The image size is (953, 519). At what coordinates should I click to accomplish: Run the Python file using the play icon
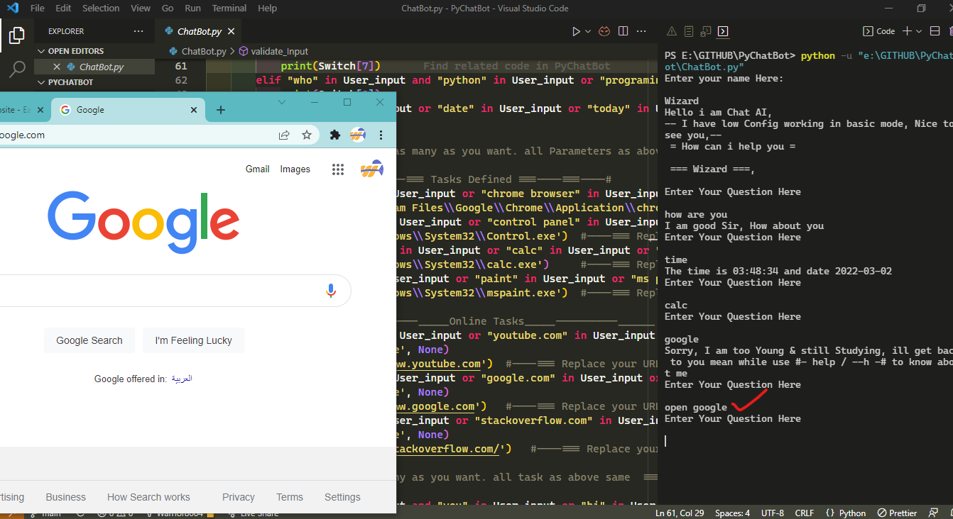click(575, 30)
